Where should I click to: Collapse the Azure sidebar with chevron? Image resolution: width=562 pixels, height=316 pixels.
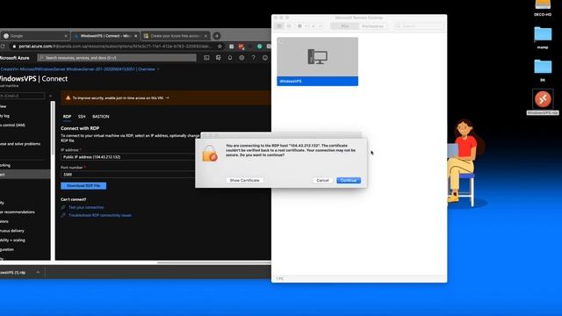tap(50, 96)
